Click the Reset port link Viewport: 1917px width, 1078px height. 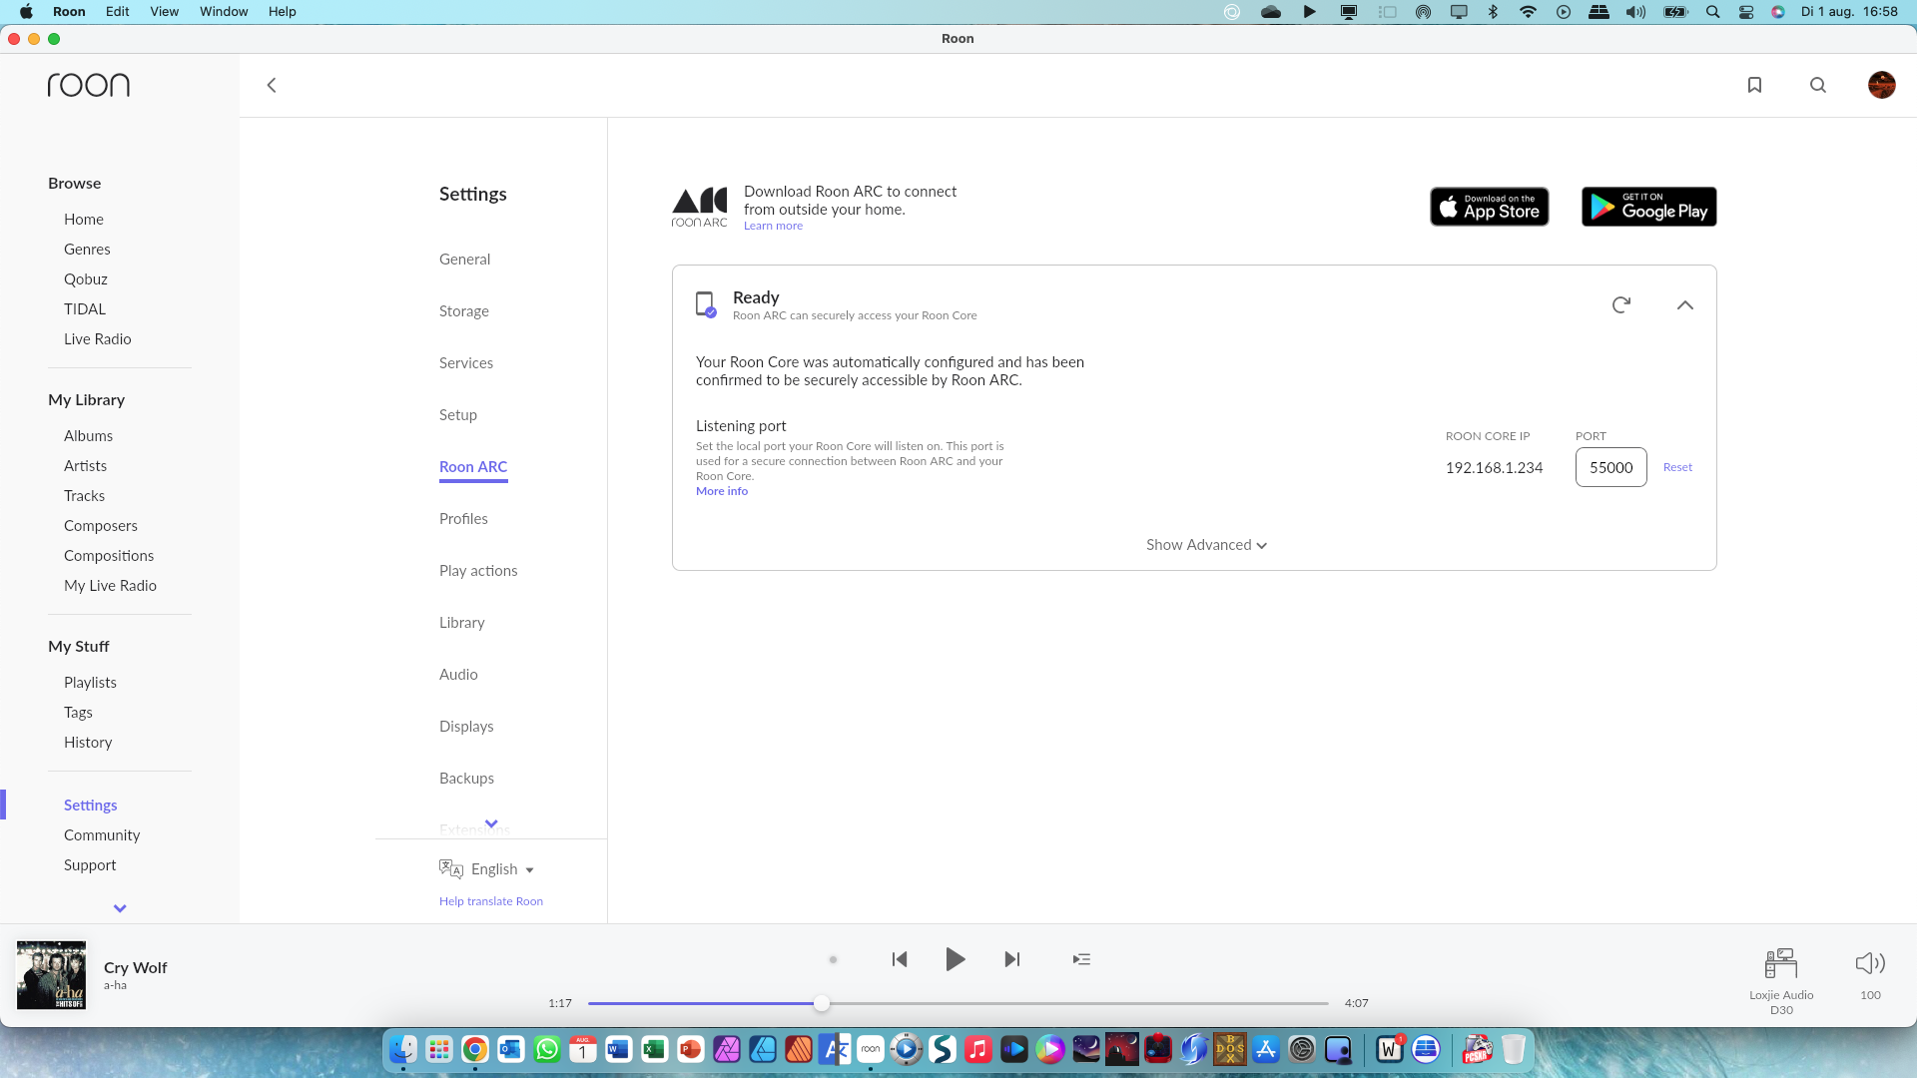1677,467
